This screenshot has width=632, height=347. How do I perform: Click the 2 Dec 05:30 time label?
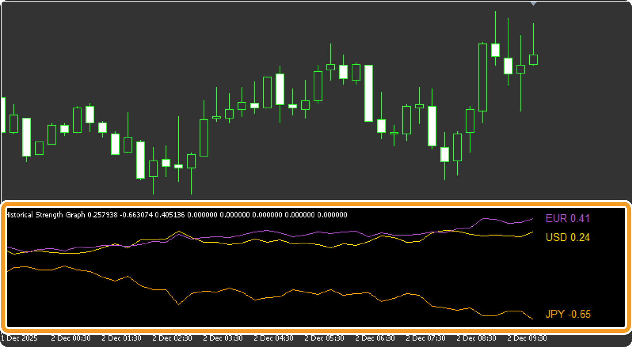324,338
